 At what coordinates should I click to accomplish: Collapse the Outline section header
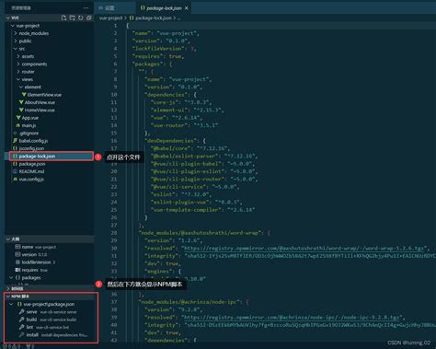pos(49,239)
